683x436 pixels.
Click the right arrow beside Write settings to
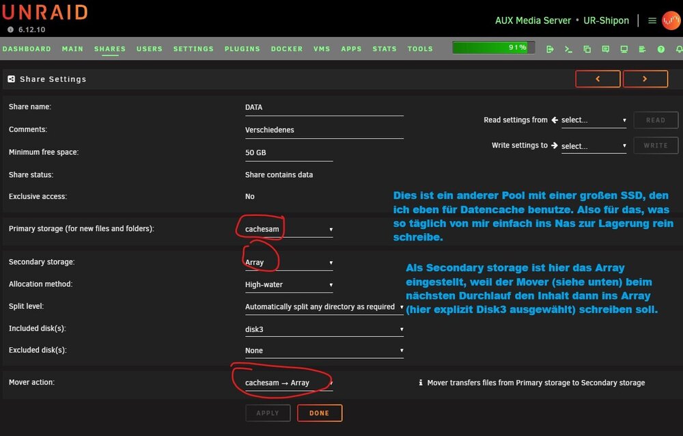555,145
